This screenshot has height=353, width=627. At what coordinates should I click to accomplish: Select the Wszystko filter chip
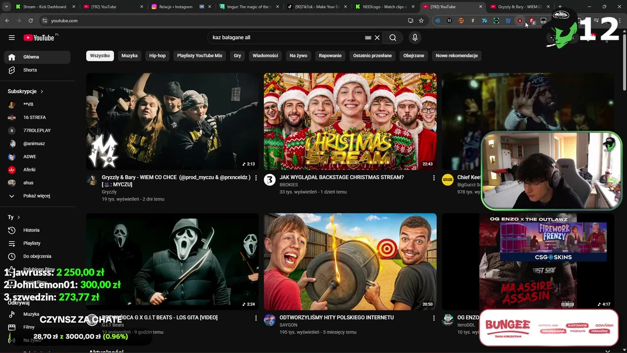[x=100, y=56]
